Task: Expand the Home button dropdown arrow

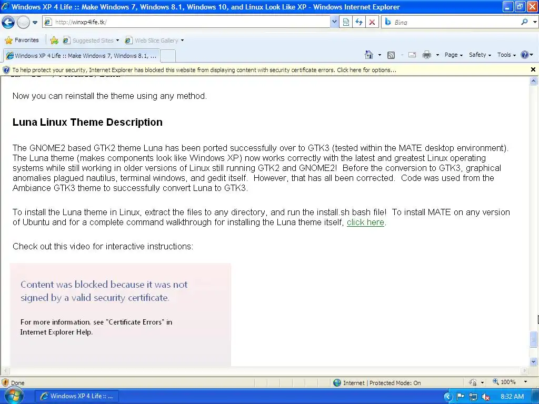Action: (380, 55)
